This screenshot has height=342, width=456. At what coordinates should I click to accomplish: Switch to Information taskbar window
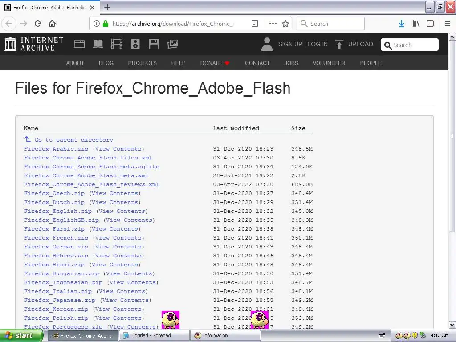tap(226, 336)
